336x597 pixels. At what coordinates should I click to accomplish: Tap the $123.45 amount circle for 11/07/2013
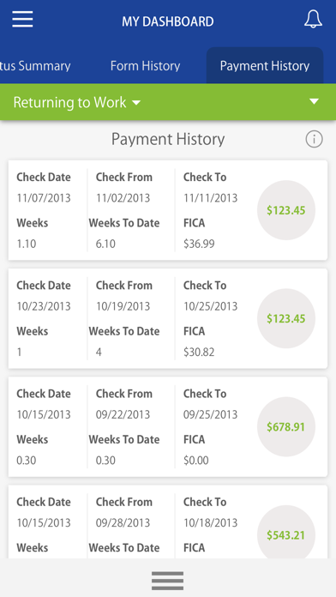286,210
